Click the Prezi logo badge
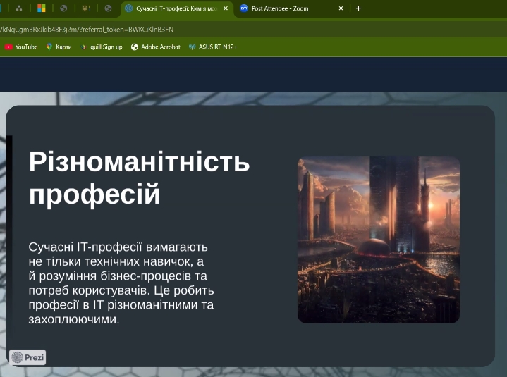Viewport: 507px width, 377px height. click(28, 357)
